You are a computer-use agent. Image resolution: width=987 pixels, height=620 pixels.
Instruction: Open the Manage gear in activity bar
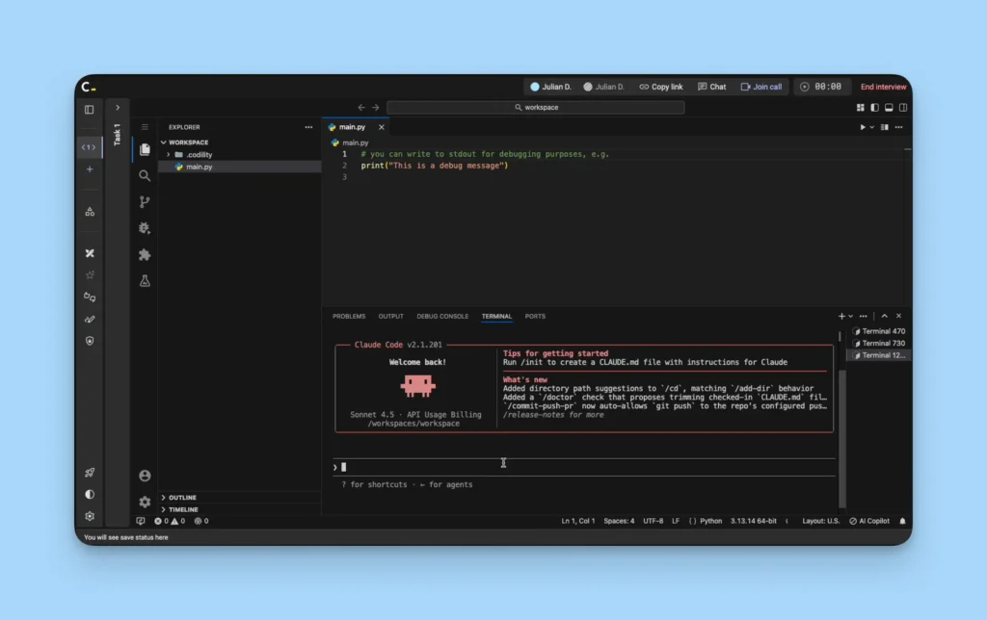[145, 502]
